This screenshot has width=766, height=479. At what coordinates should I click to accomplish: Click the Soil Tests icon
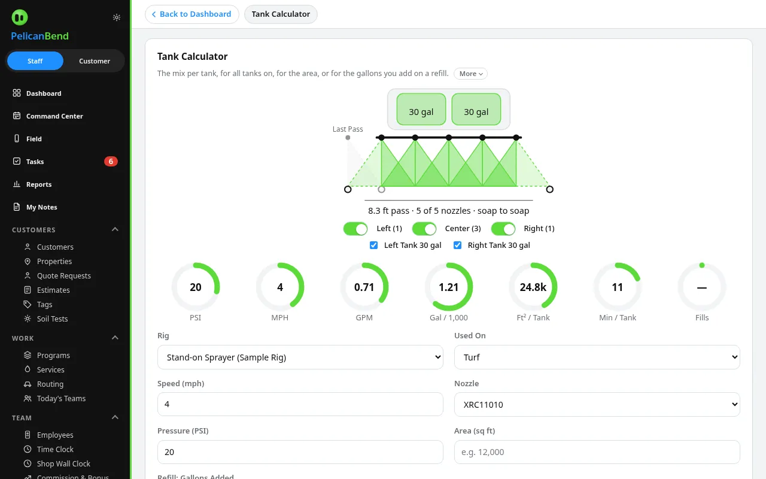point(28,319)
